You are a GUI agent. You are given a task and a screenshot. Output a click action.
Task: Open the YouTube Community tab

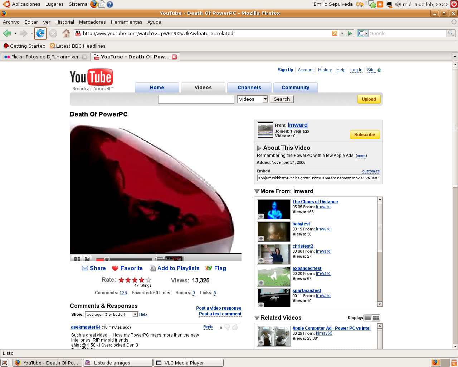(x=295, y=87)
